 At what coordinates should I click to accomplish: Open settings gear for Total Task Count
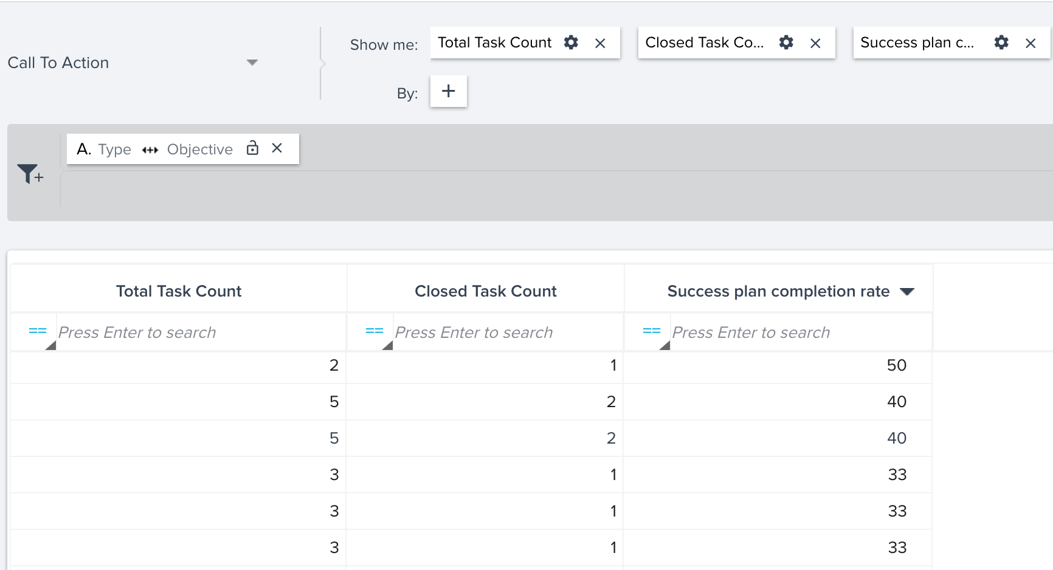[571, 43]
